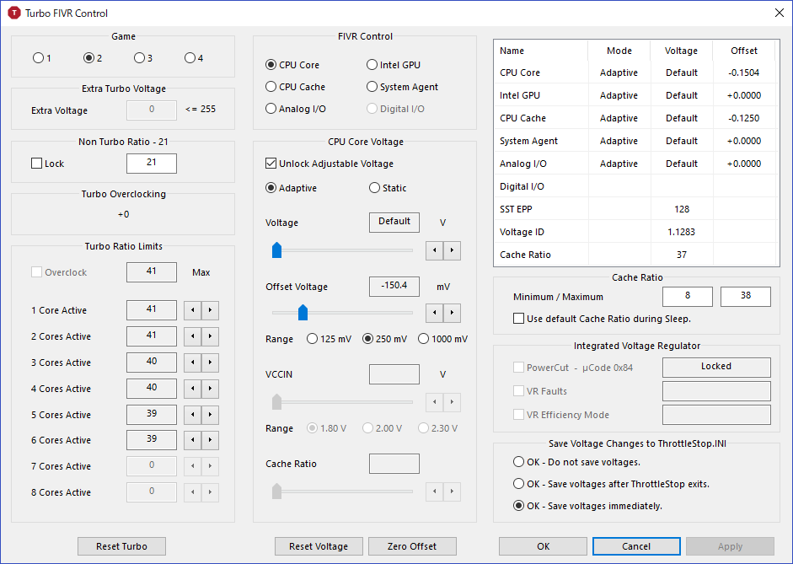The height and width of the screenshot is (564, 793).
Task: Decrease the 1 Core Active ratio arrow
Action: coord(193,310)
